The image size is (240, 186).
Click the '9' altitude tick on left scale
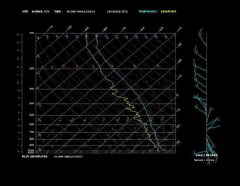(x=18, y=91)
